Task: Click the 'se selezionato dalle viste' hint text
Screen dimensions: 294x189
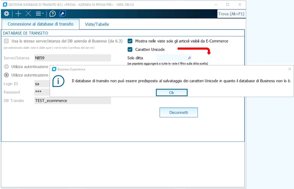Action: (x=49, y=48)
